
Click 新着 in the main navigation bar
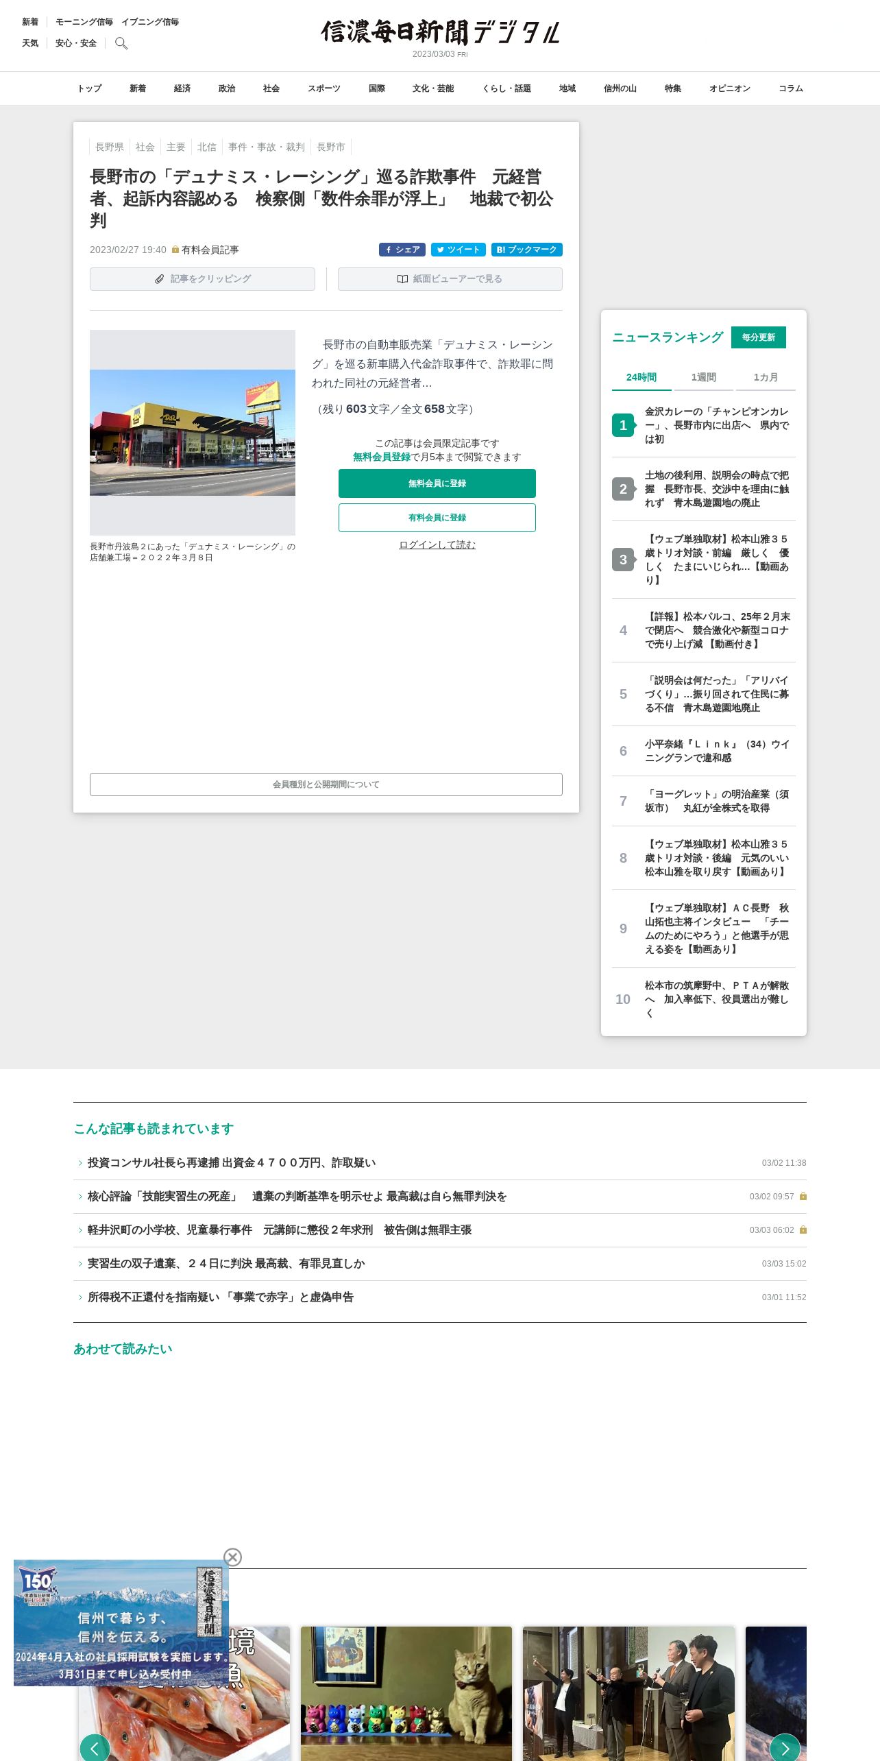pyautogui.click(x=138, y=88)
